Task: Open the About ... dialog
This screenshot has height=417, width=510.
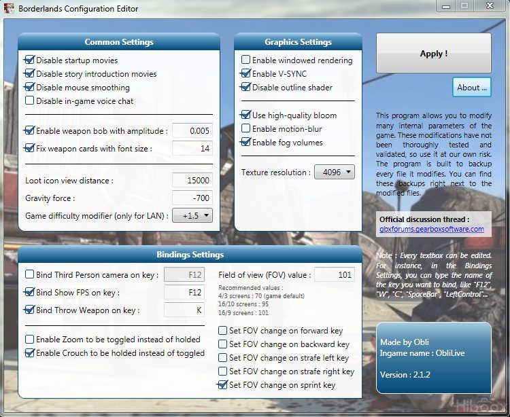Action: click(472, 87)
